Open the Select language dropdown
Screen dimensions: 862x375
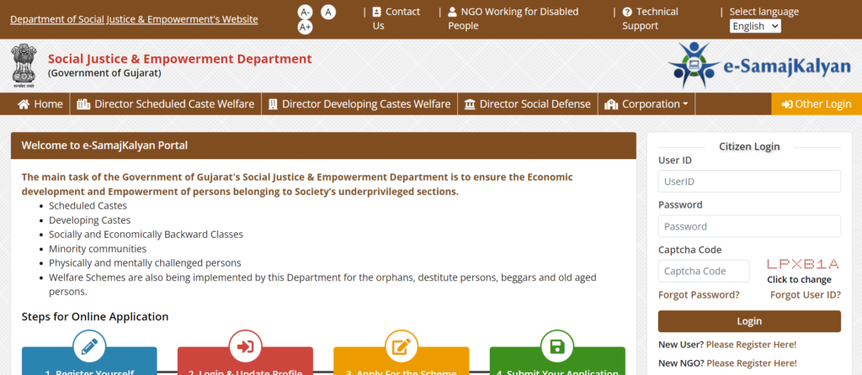(755, 26)
